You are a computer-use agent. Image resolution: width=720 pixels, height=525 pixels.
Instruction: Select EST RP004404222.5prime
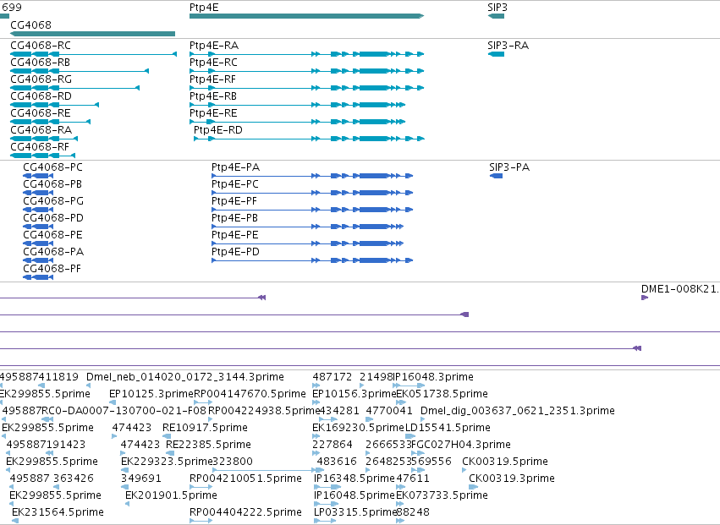[x=245, y=512]
